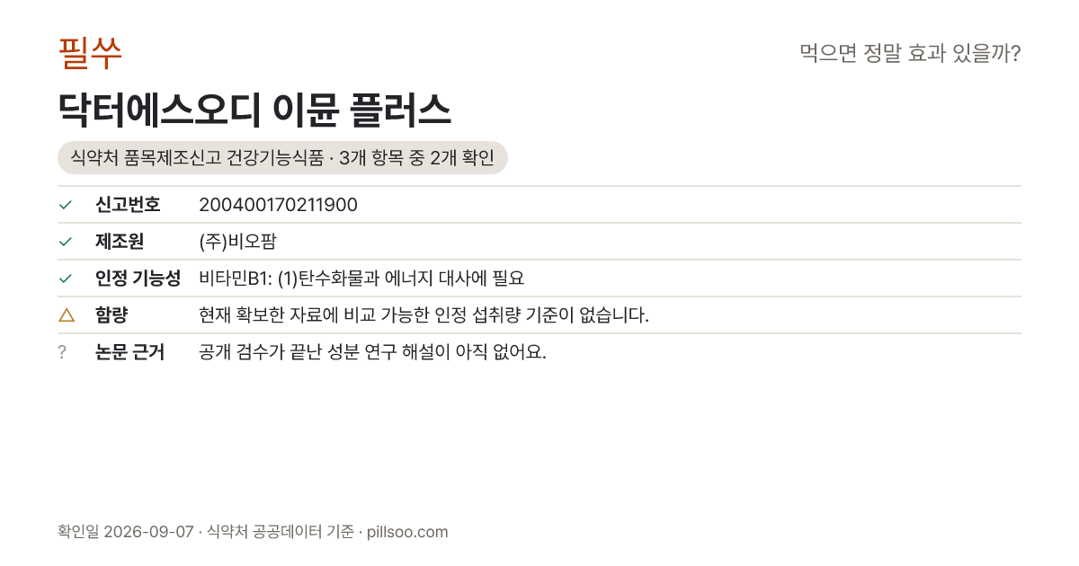Click the 함량 row explanation text

click(424, 315)
